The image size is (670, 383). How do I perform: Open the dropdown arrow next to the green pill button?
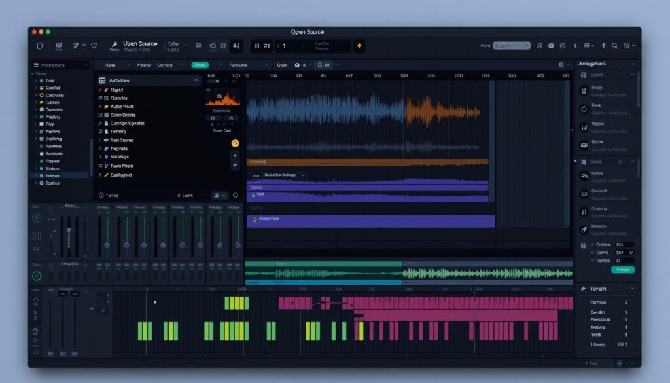pyautogui.click(x=221, y=65)
